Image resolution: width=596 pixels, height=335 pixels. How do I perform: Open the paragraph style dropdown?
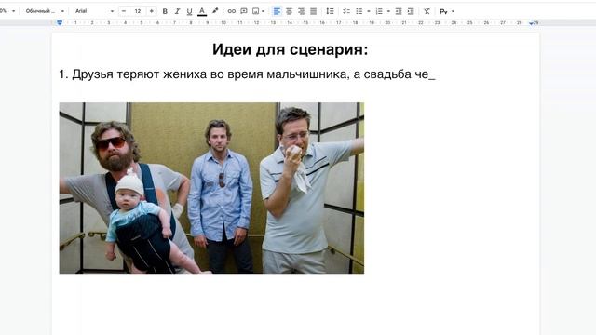pyautogui.click(x=45, y=11)
